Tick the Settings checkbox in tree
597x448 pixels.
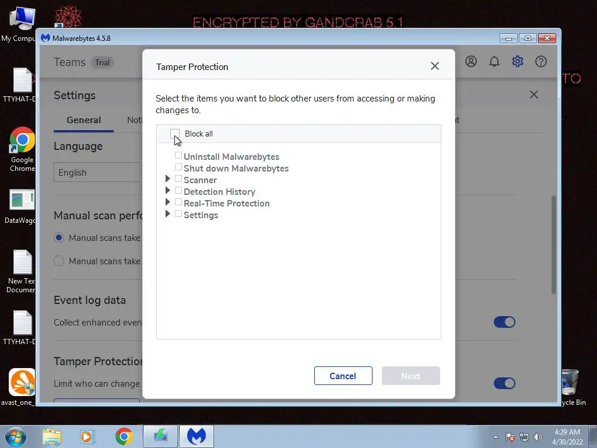click(x=178, y=213)
